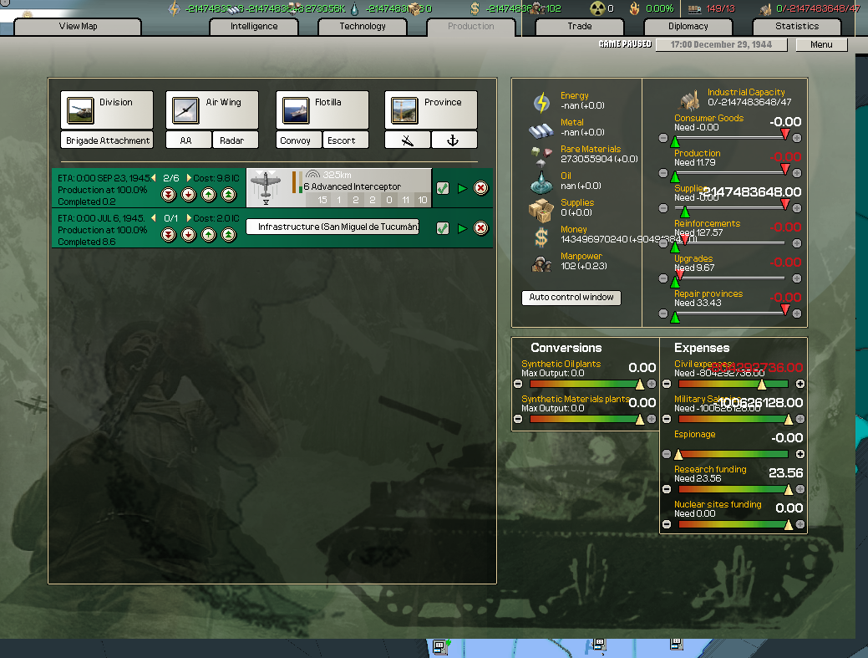The width and height of the screenshot is (868, 658).
Task: Open the Trade tab
Action: coord(580,27)
